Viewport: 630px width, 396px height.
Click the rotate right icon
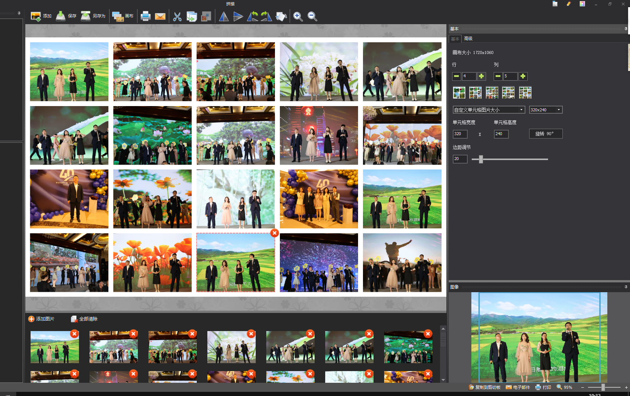[266, 16]
